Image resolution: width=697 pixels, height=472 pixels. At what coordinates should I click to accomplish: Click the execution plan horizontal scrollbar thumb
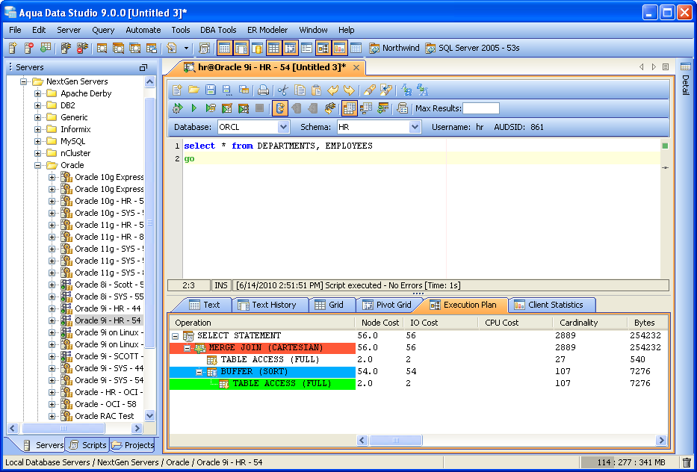pyautogui.click(x=396, y=441)
